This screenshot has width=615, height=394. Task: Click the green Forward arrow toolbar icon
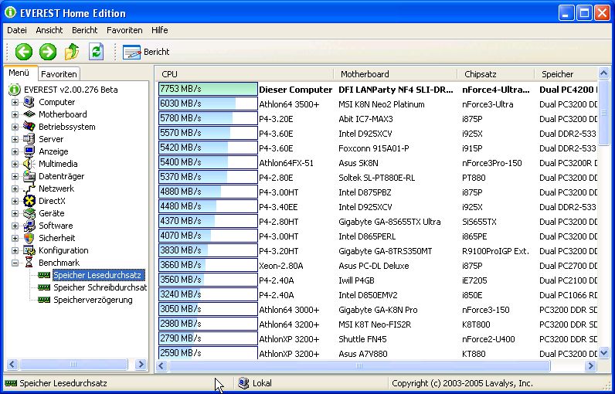pyautogui.click(x=48, y=52)
